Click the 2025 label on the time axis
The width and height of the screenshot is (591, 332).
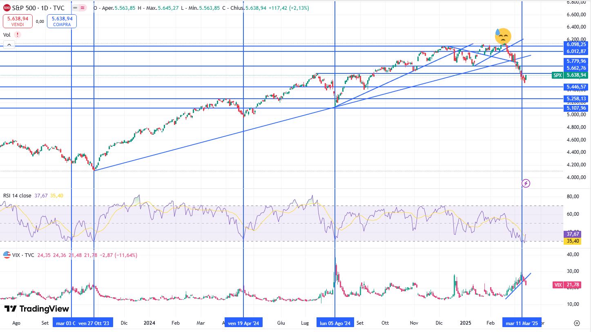coord(466,323)
